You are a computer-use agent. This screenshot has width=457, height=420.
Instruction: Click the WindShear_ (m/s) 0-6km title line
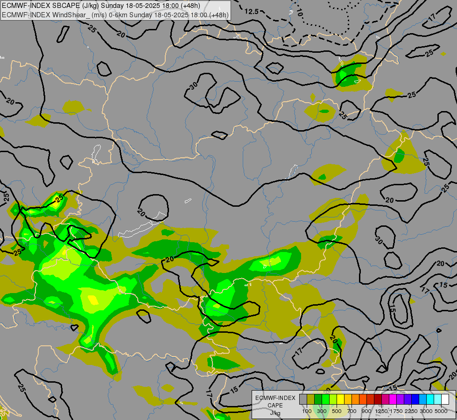(x=115, y=15)
